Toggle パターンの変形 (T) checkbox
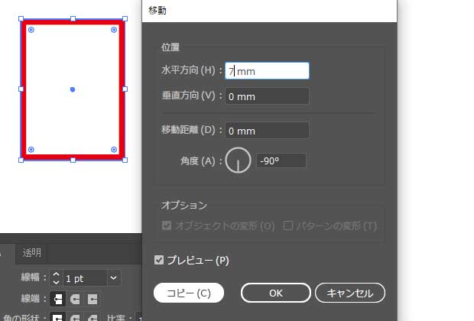 click(x=289, y=226)
